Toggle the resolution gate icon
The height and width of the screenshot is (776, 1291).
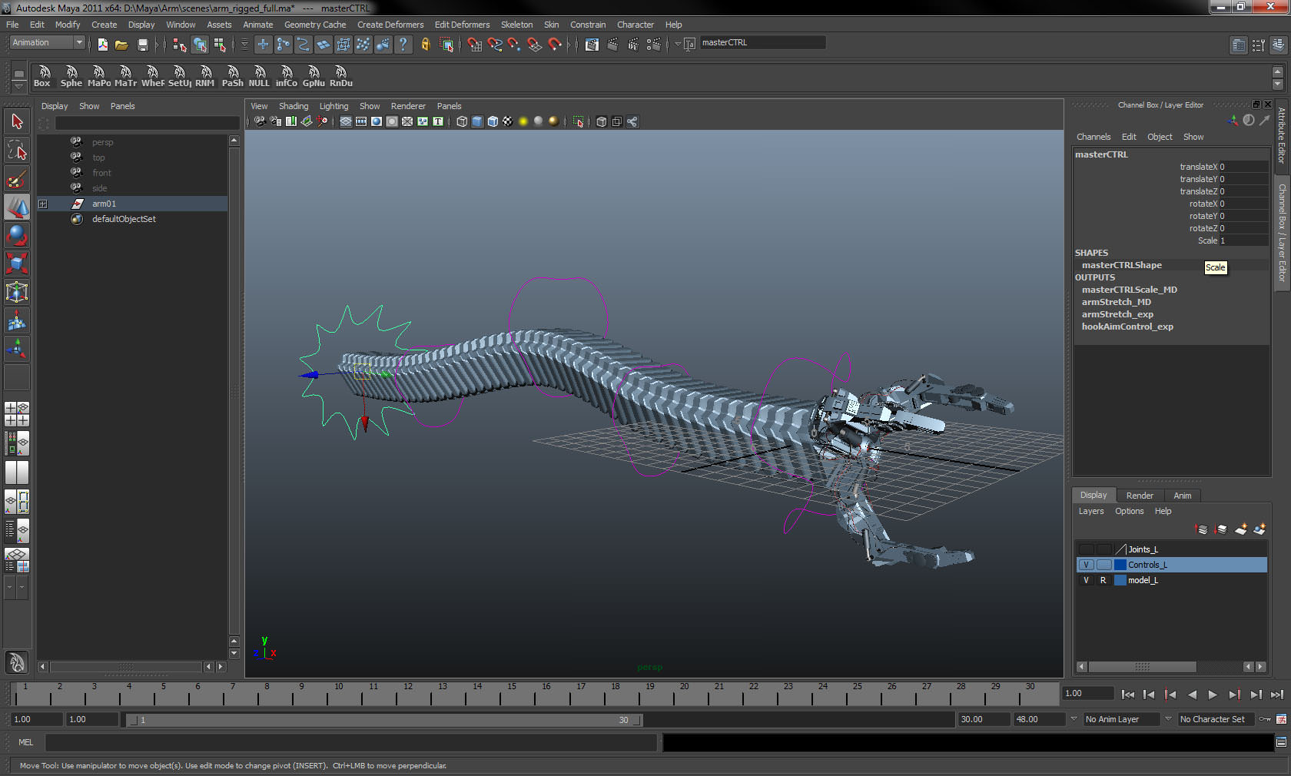click(x=377, y=121)
